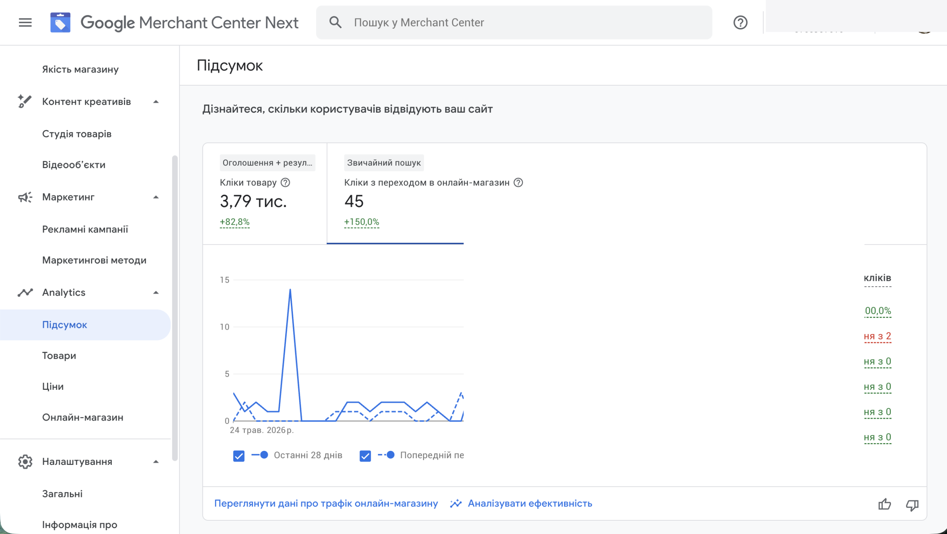Click the Налаштування gear icon

click(x=25, y=462)
